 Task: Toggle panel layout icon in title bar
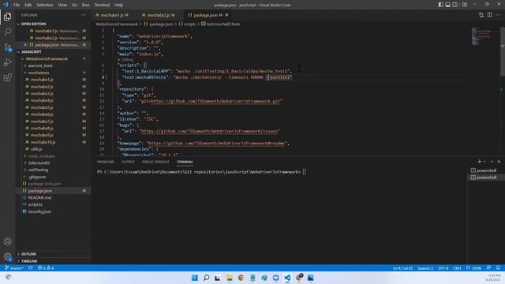447,5
